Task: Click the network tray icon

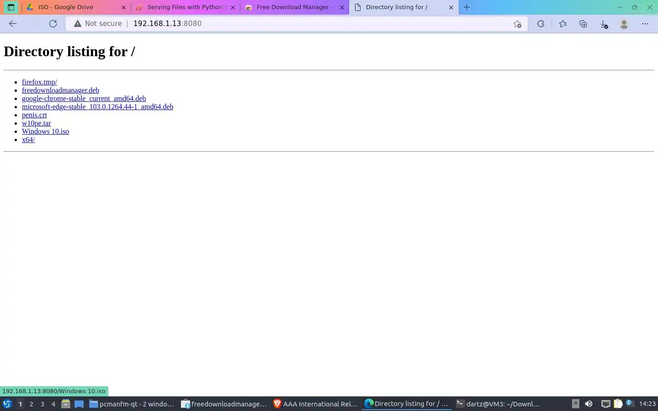Action: tap(605, 404)
